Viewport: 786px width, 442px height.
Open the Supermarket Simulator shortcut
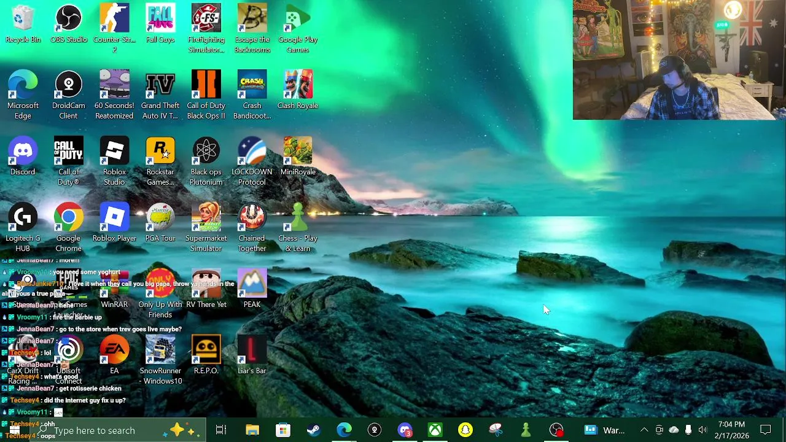[x=206, y=228]
